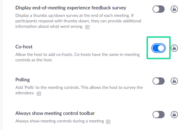The width and height of the screenshot is (190, 130).
Task: Turn off the Co-host toggle
Action: coord(159,48)
